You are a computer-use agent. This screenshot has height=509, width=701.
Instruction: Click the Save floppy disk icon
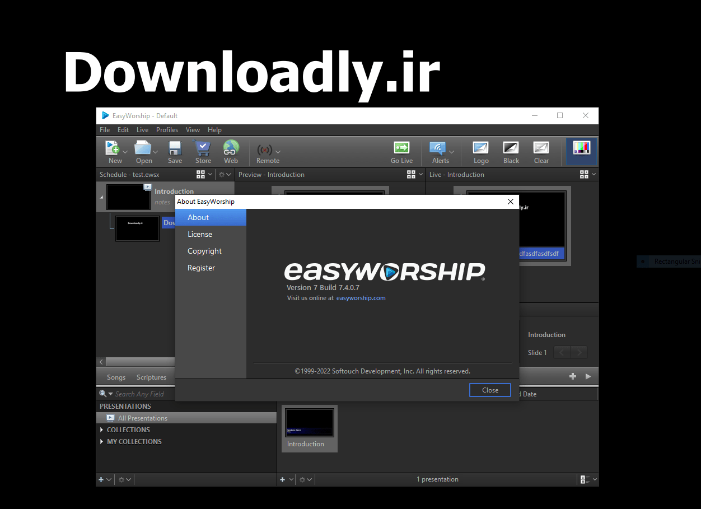[175, 148]
